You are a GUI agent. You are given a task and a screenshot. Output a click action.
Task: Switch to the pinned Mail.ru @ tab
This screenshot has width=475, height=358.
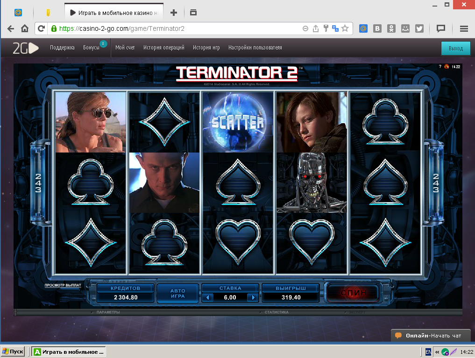(18, 13)
